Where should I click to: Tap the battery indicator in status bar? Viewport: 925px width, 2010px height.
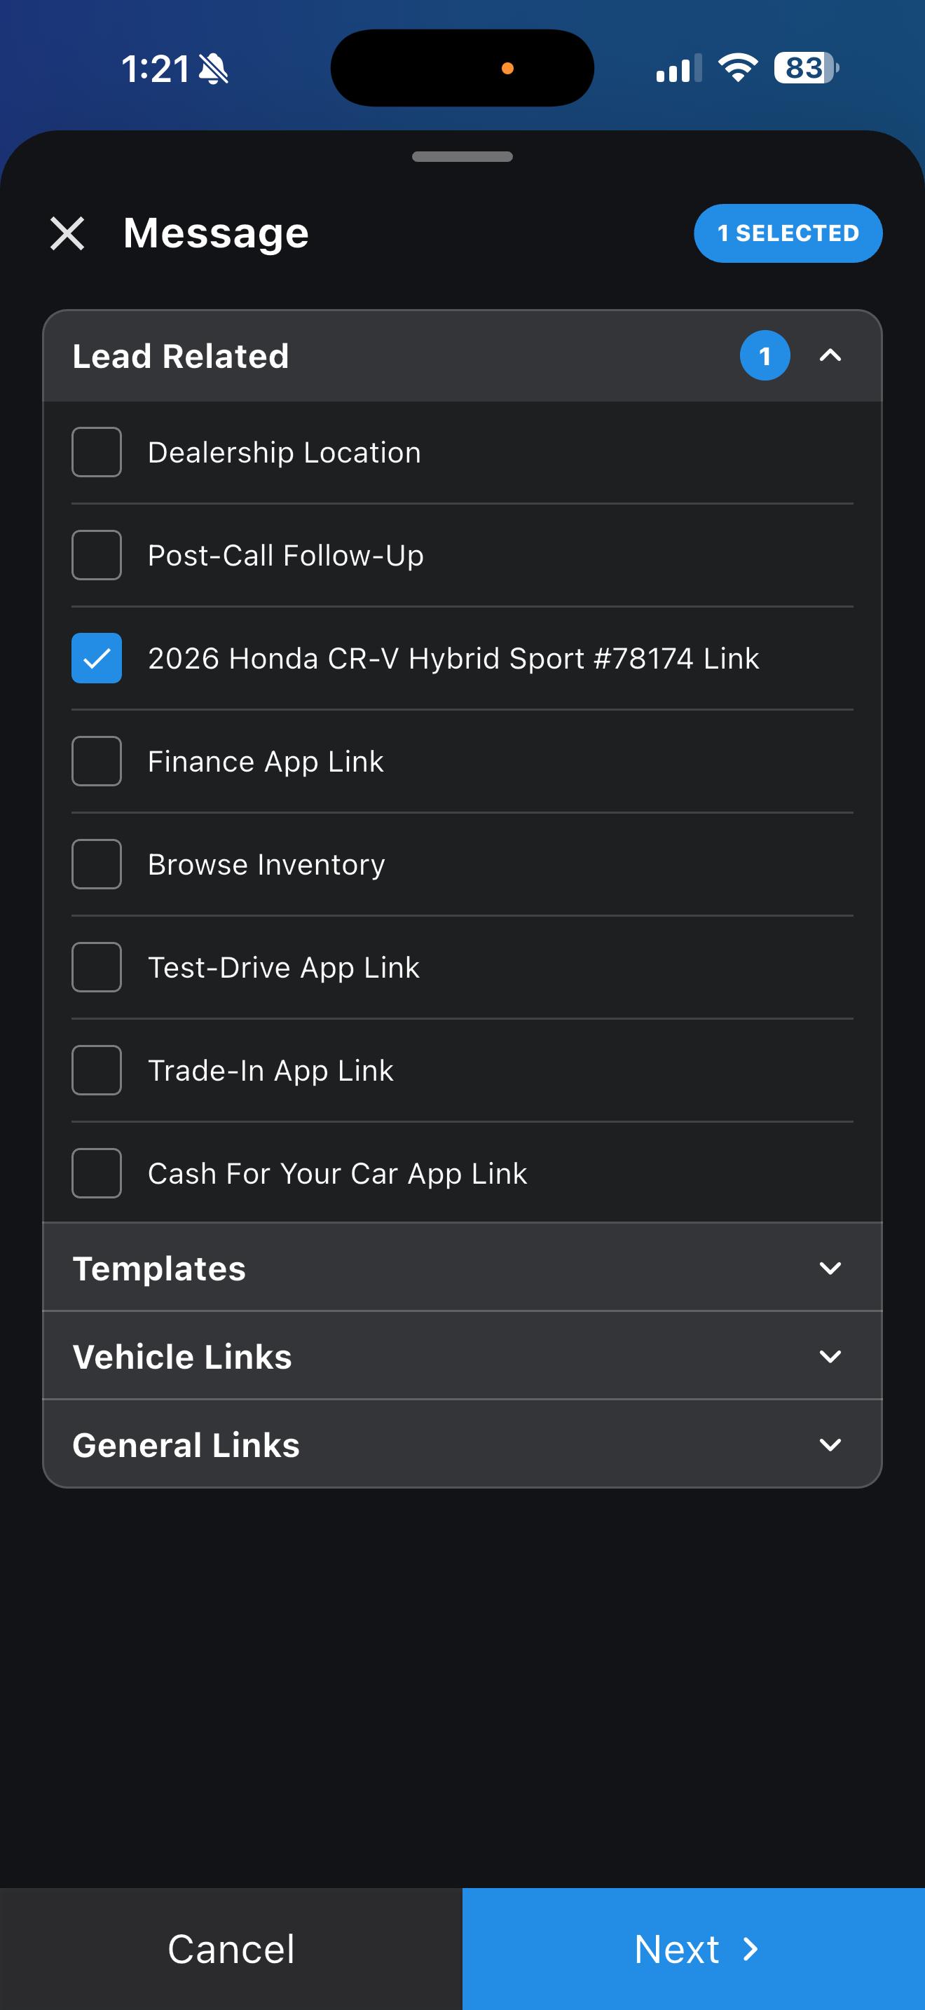(807, 68)
